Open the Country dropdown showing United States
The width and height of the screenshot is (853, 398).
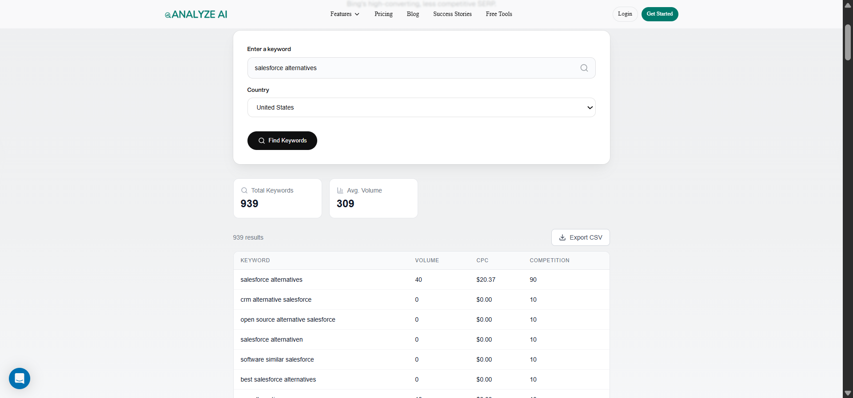(x=421, y=107)
